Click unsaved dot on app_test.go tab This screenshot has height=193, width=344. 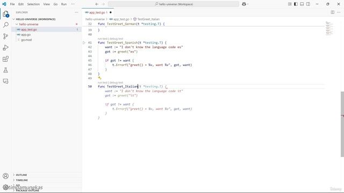(111, 12)
